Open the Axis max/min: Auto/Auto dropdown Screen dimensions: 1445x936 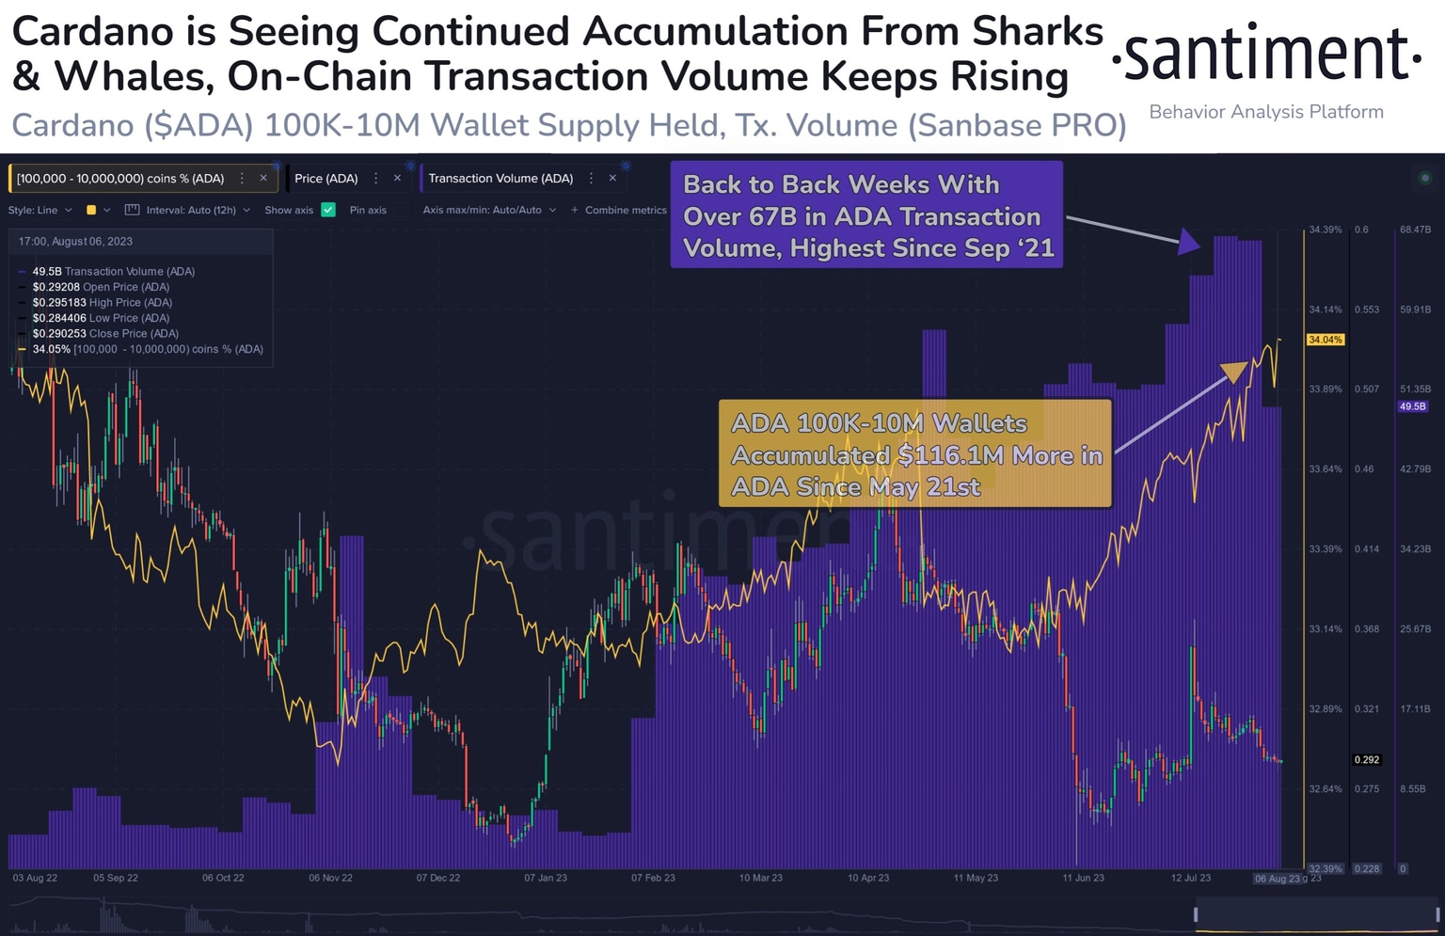tap(489, 210)
